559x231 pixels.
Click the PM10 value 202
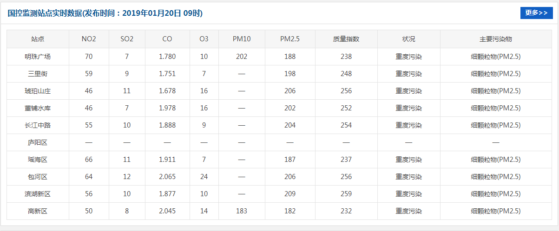pyautogui.click(x=242, y=57)
